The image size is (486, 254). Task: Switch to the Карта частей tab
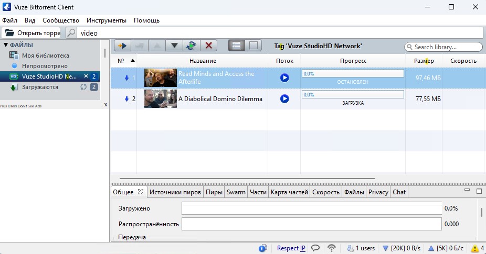[289, 192]
